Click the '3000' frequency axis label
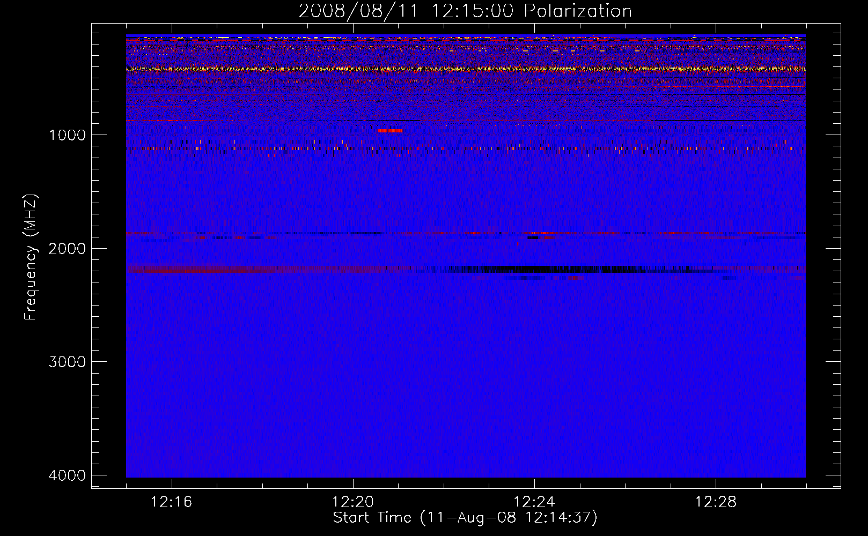 pos(67,362)
